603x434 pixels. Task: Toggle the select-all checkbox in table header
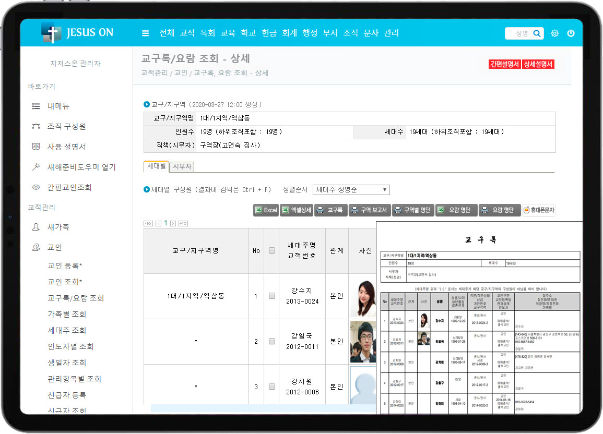tap(272, 250)
